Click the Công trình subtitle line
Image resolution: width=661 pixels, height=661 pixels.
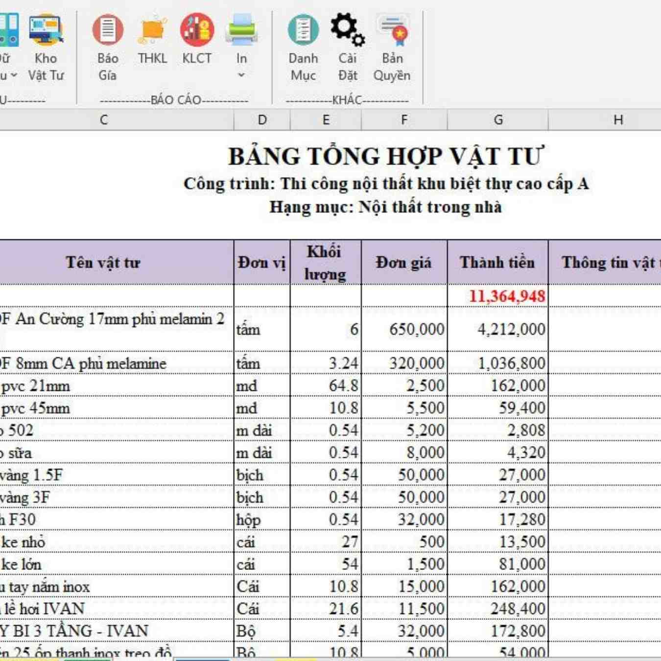click(386, 184)
